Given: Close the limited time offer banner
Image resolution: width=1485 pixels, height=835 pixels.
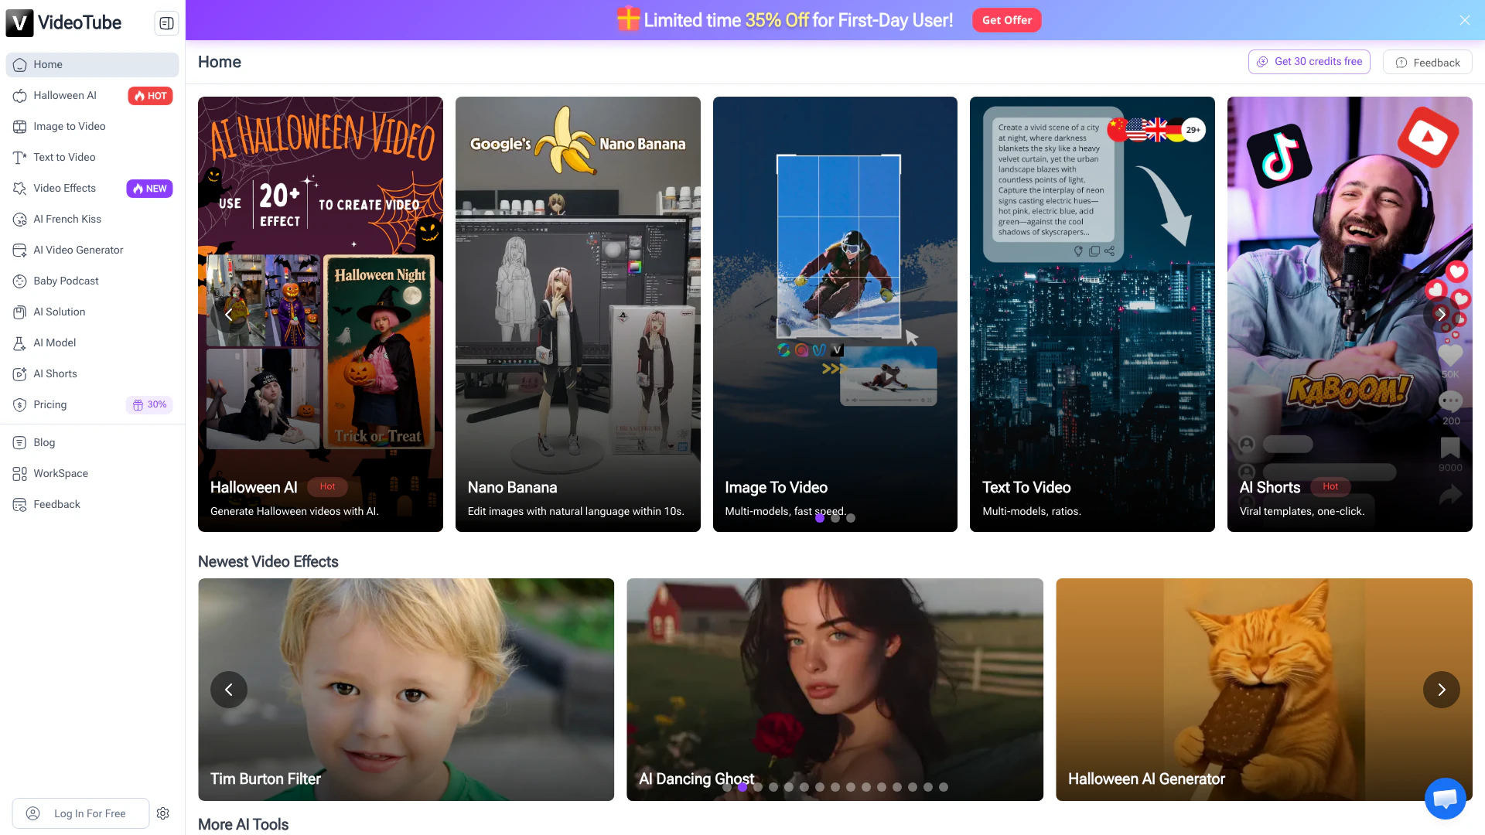Looking at the screenshot, I should [x=1464, y=20].
